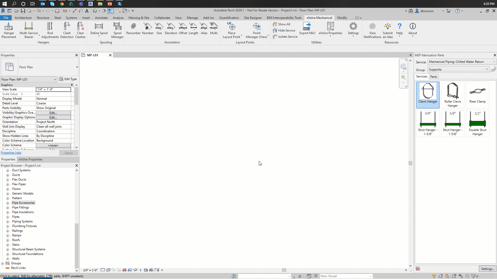Open the Group dropdown showing Supports
This screenshot has height=279, width=497.
[x=458, y=69]
